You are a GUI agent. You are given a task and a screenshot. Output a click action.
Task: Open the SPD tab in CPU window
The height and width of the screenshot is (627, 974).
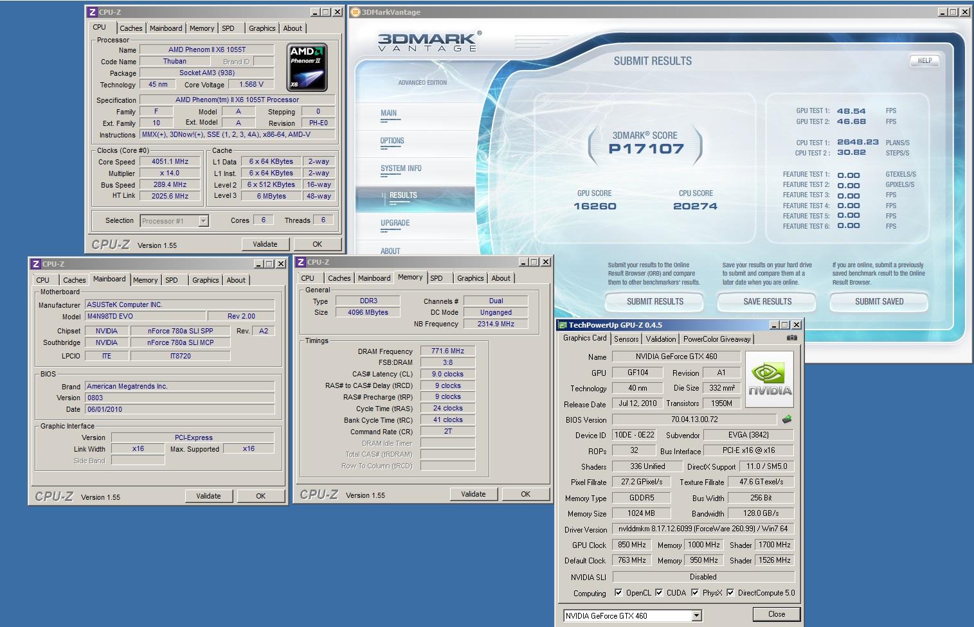coord(228,28)
